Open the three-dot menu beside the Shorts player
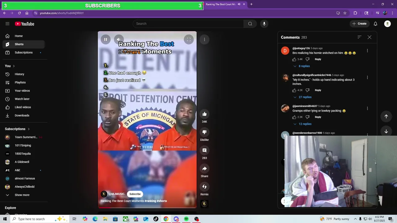397x223 pixels. (204, 39)
